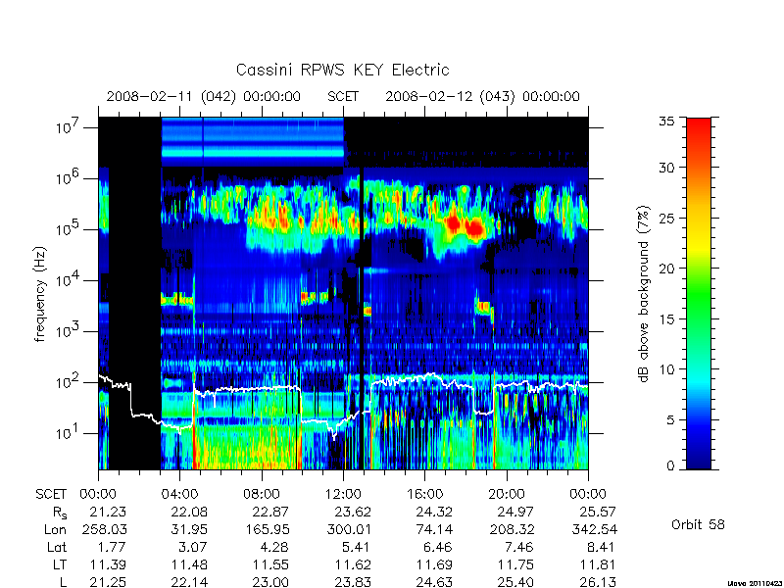Click the LT value '11.75'

coord(515,565)
